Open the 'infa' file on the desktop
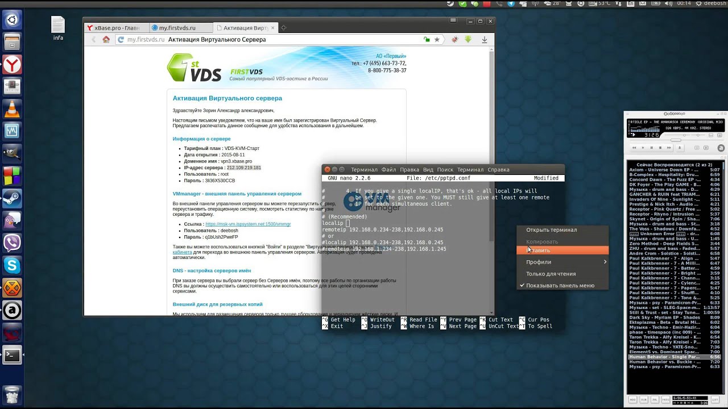Viewport: 728px width, 409px height. pyautogui.click(x=58, y=28)
